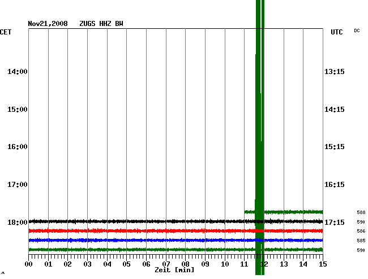The width and height of the screenshot is (368, 279).
Task: Select the 17:15 UTC time label
Action: click(x=335, y=223)
